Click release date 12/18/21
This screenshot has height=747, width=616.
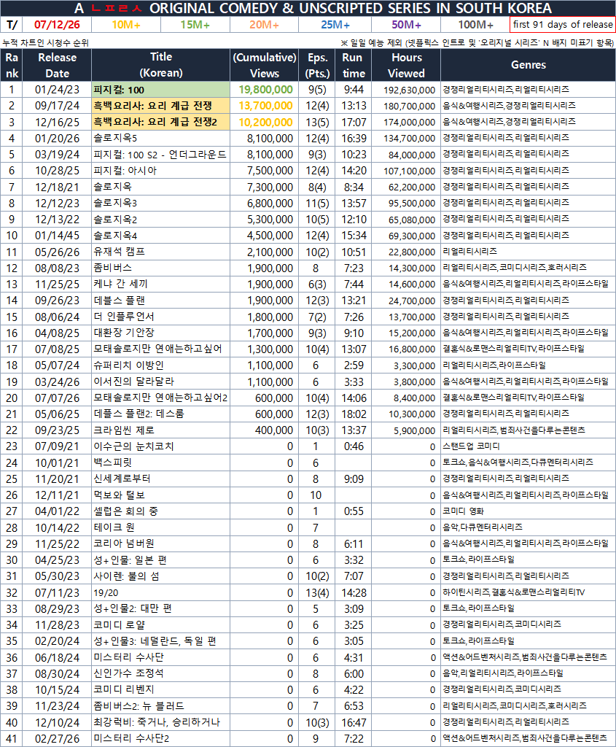point(57,187)
